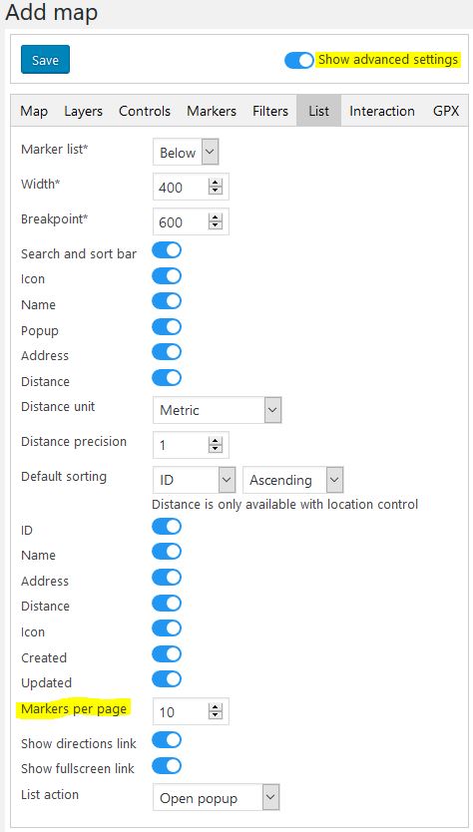Open the Marker list Below dropdown
Image resolution: width=473 pixels, height=832 pixels.
(186, 153)
